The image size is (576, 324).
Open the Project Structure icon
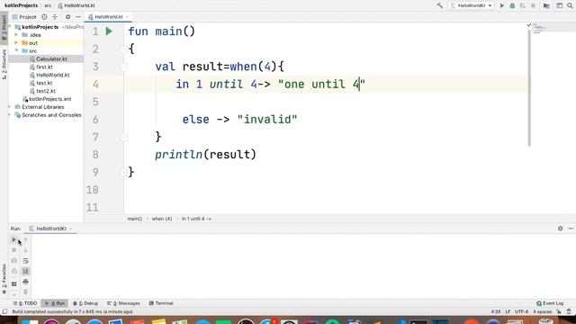546,5
